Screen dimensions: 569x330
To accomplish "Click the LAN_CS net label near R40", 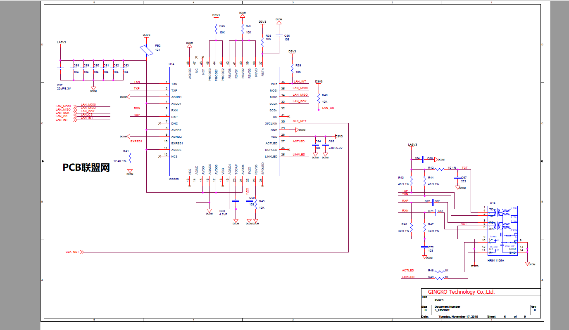I will (x=328, y=108).
